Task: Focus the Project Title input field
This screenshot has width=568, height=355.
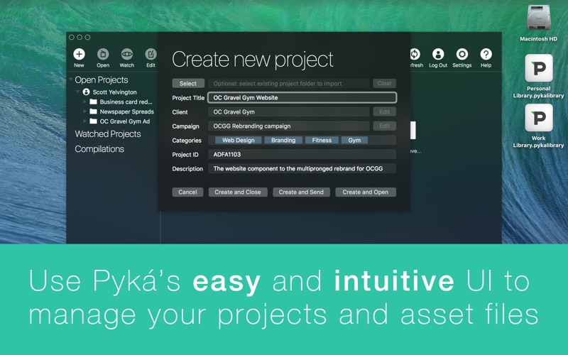Action: tap(302, 97)
